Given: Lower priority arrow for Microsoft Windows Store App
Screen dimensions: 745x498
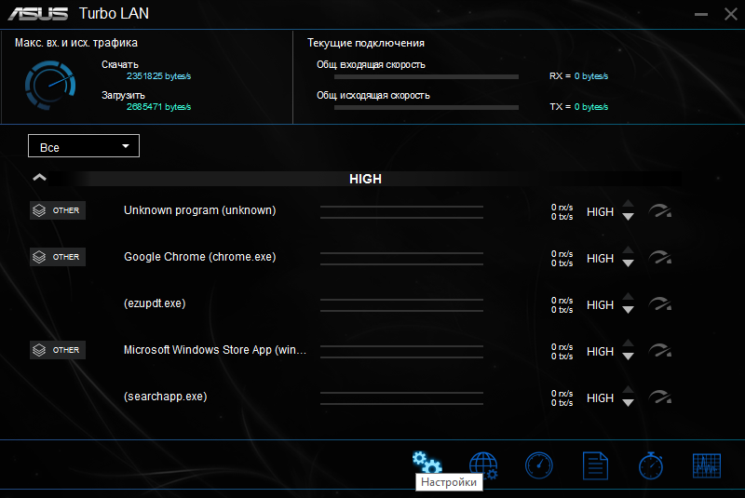Looking at the screenshot, I should [628, 357].
